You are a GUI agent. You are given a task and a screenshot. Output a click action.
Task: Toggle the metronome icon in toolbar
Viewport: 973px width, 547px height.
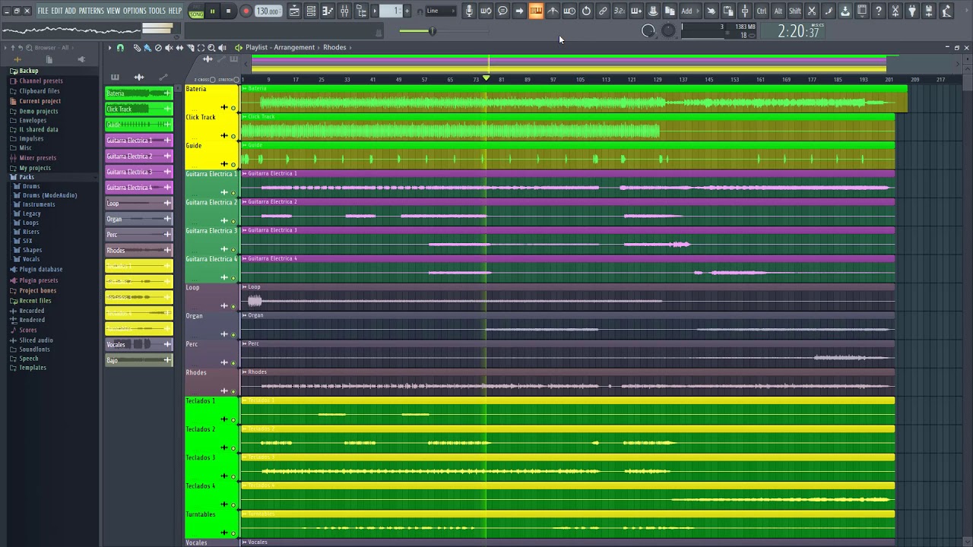(552, 11)
